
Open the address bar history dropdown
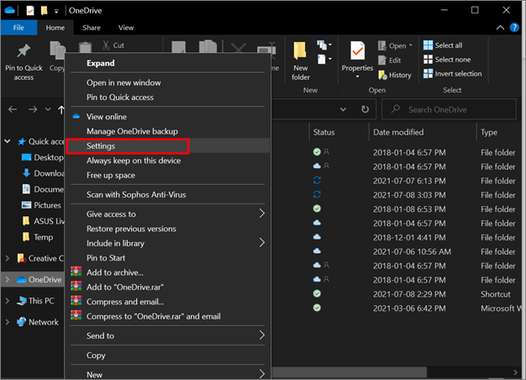(343, 109)
